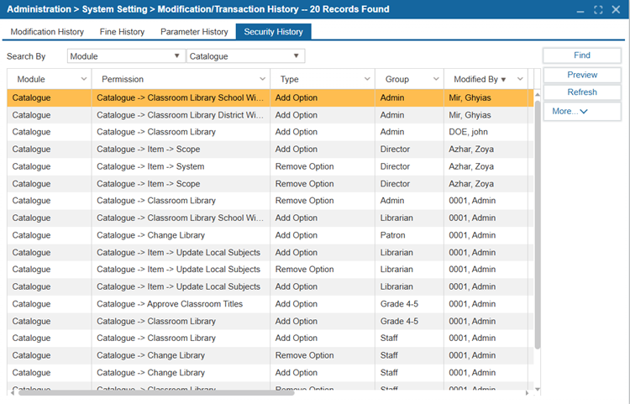The image size is (630, 404).
Task: Click the Preview button
Action: pos(582,75)
